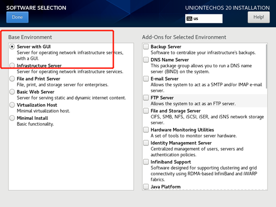
Task: Enable the Infiniband Support add-on
Action: 146,162
